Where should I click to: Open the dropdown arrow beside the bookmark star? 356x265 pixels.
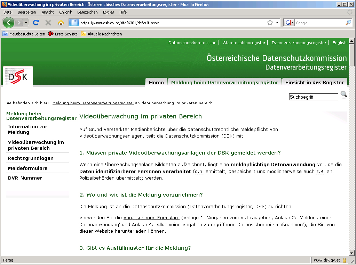pyautogui.click(x=277, y=22)
